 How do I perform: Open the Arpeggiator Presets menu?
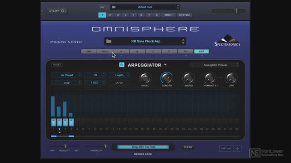coord(215,65)
